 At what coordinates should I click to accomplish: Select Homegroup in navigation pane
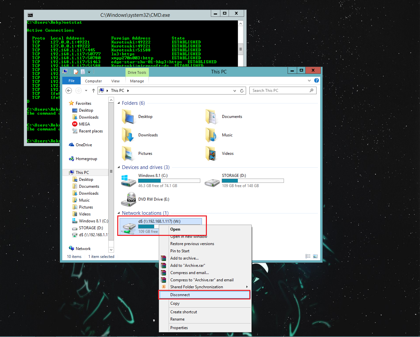coord(86,159)
